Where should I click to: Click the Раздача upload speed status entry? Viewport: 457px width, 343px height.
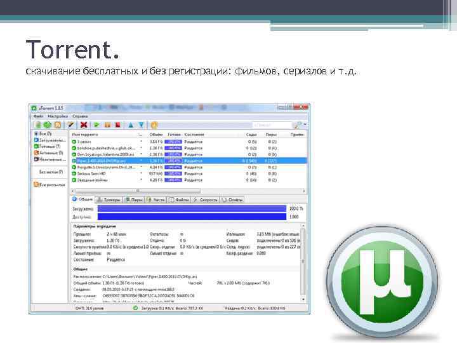click(x=255, y=308)
